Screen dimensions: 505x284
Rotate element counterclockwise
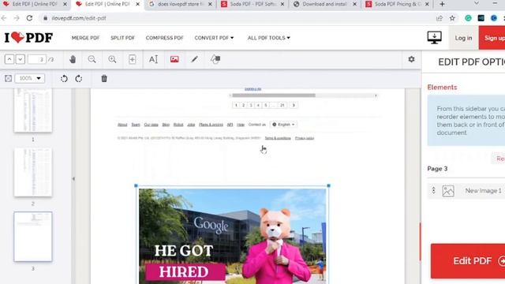[64, 79]
